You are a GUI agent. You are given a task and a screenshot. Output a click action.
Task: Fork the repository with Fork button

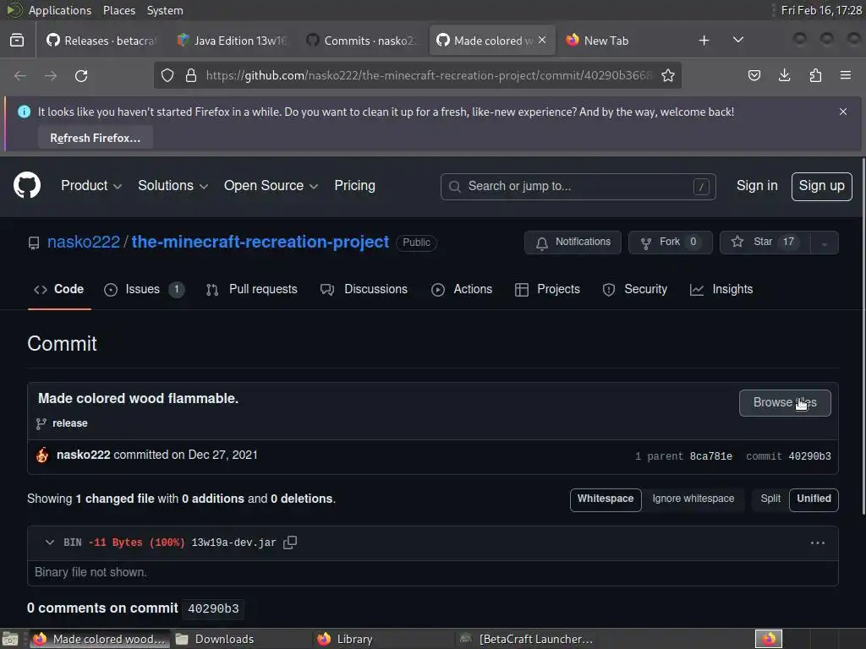click(x=670, y=243)
